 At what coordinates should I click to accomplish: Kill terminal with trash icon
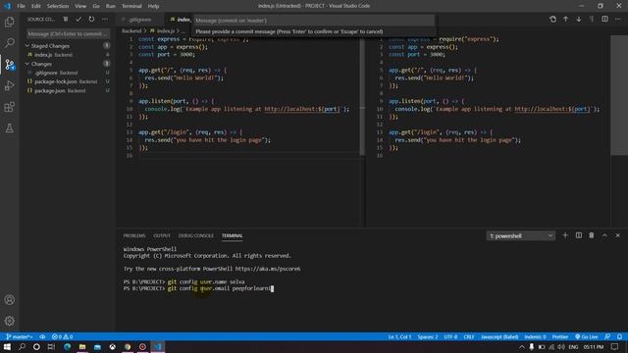pos(592,235)
